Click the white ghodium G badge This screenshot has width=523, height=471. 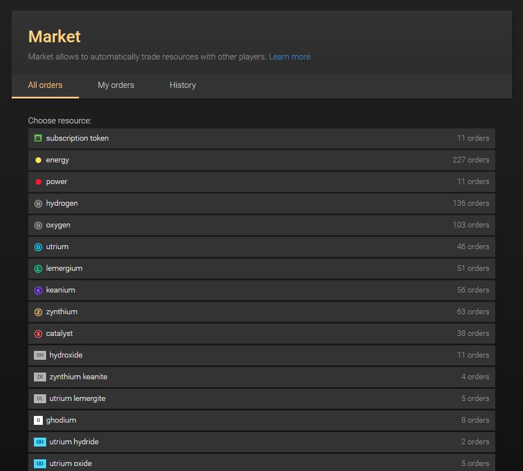tap(38, 420)
